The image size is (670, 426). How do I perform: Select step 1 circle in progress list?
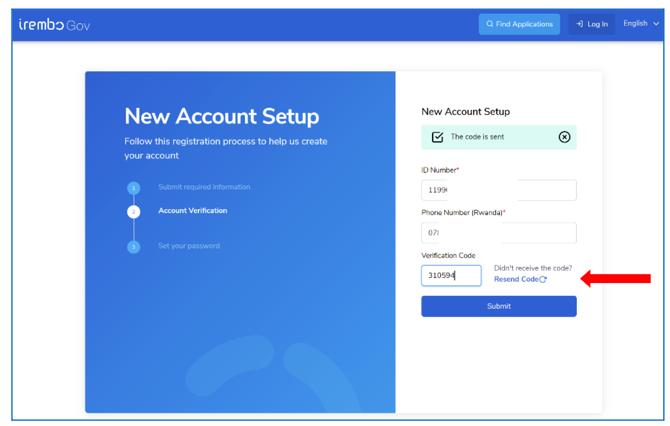(x=134, y=188)
